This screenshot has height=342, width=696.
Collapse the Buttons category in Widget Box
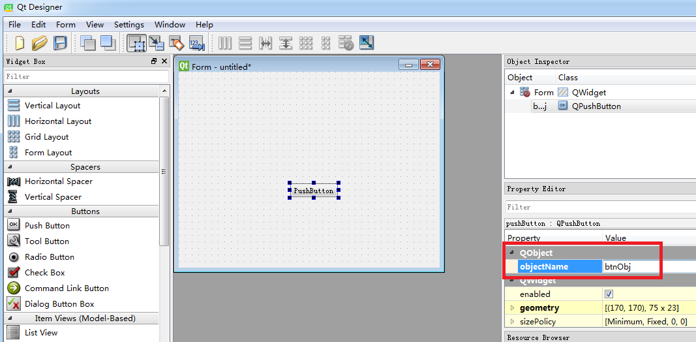click(x=10, y=211)
